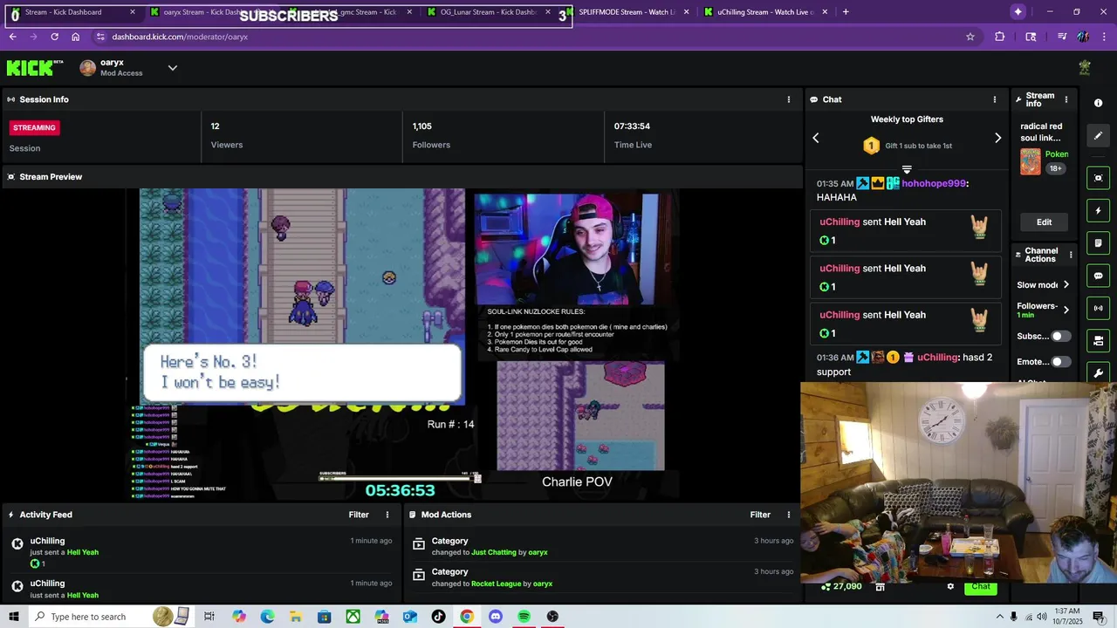The image size is (1117, 628).
Task: Click the user avatar at top right
Action: click(1085, 67)
